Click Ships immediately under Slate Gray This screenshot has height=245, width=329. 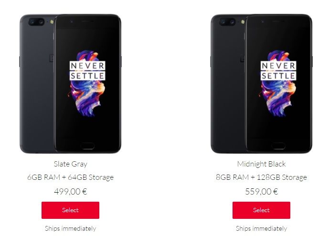[71, 228]
